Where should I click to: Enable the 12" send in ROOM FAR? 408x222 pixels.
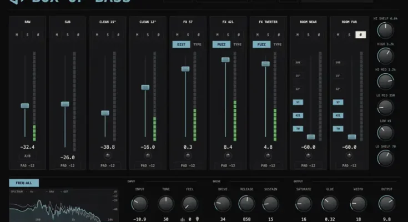coord(338,89)
